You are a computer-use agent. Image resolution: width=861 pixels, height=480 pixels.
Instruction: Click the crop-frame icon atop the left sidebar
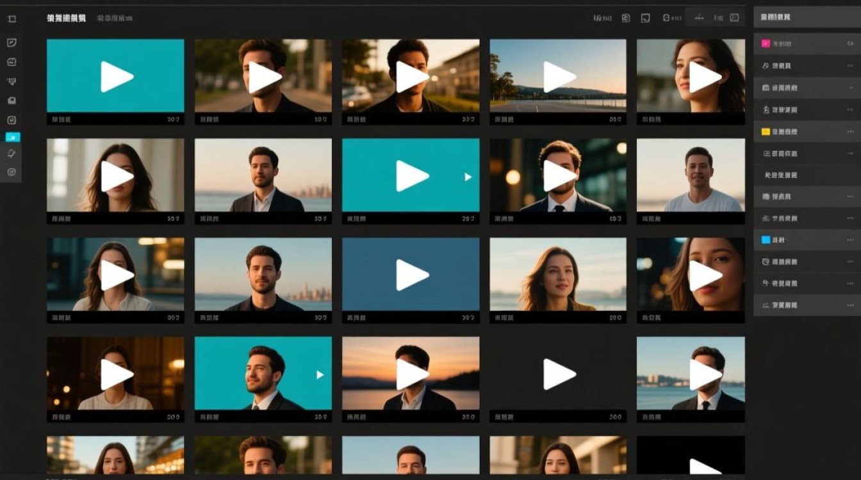12,19
